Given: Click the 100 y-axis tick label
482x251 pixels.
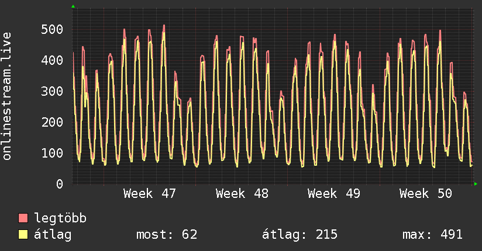Looking at the screenshot, I should 52,153.
